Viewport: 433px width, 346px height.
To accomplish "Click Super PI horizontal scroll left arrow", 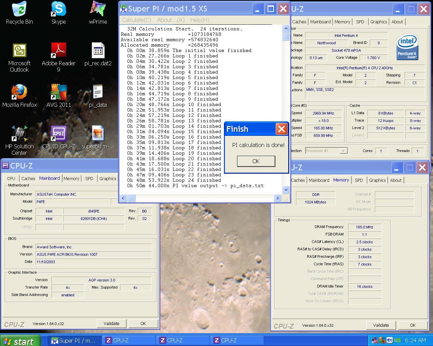I will coord(123,198).
